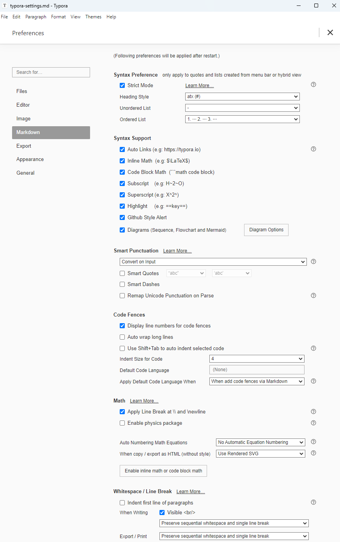Check Remap Unicode Punctuation on Parse
Image resolution: width=340 pixels, height=542 pixels.
122,295
